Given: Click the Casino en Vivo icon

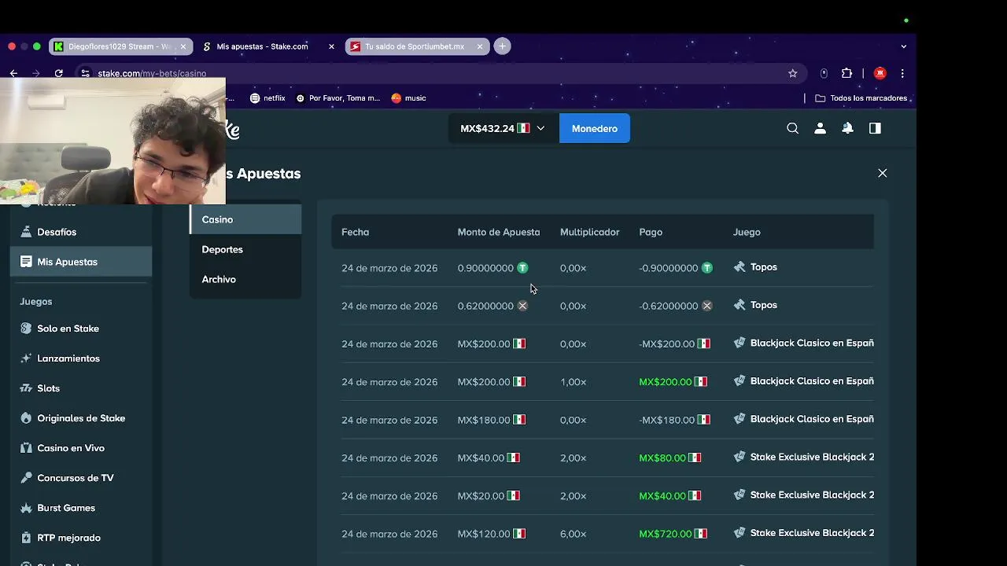Looking at the screenshot, I should tap(26, 448).
